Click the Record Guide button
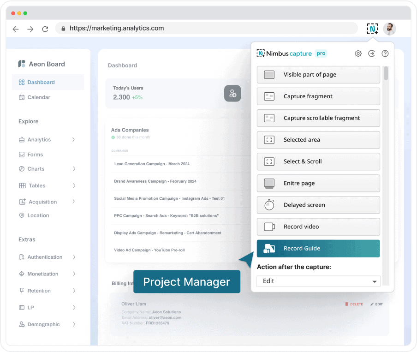The width and height of the screenshot is (417, 352). click(x=318, y=249)
